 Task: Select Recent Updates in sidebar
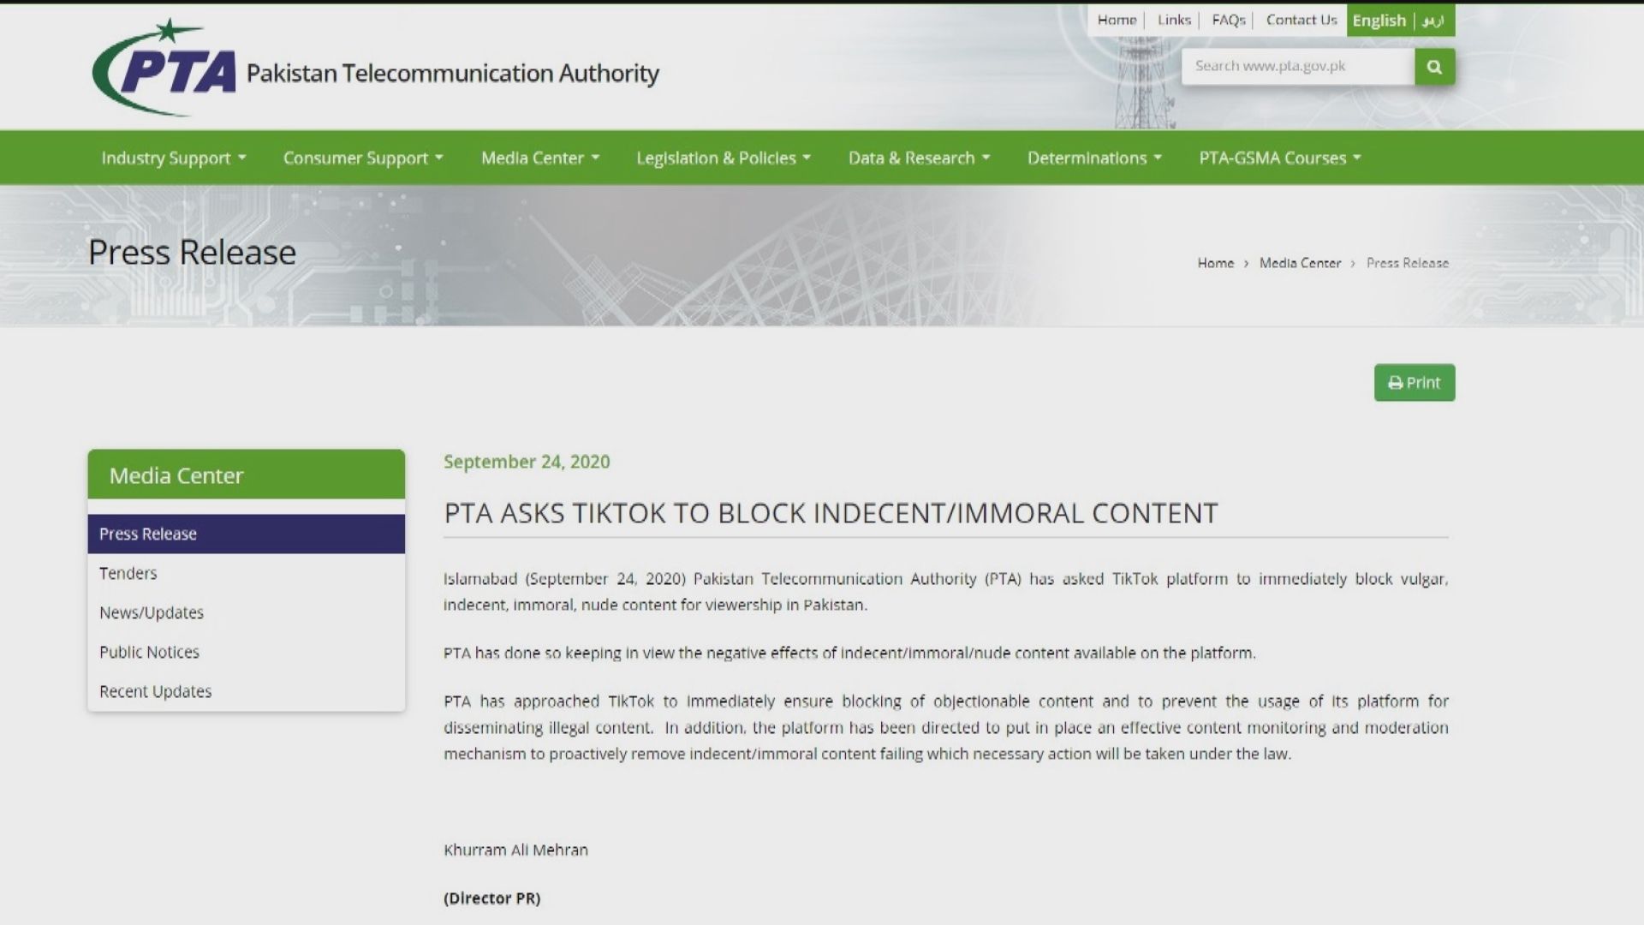[x=155, y=691]
